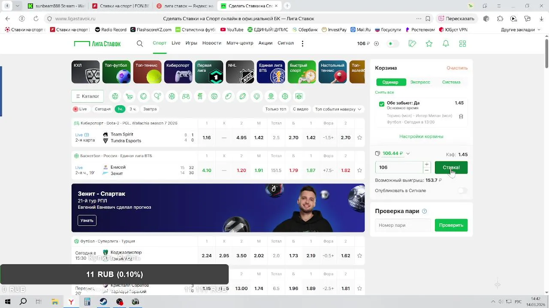This screenshot has height=308, width=549.
Task: Open the Live navigation tab
Action: [176, 43]
